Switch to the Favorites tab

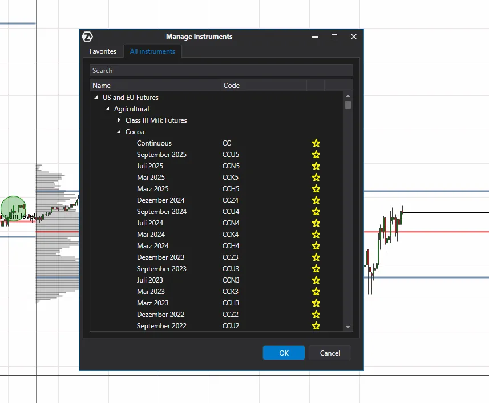coord(103,51)
